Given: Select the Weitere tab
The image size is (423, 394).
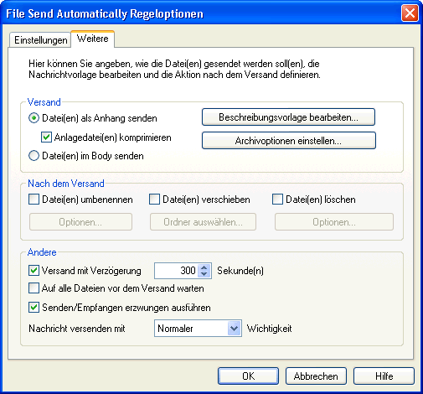Looking at the screenshot, I should 93,39.
